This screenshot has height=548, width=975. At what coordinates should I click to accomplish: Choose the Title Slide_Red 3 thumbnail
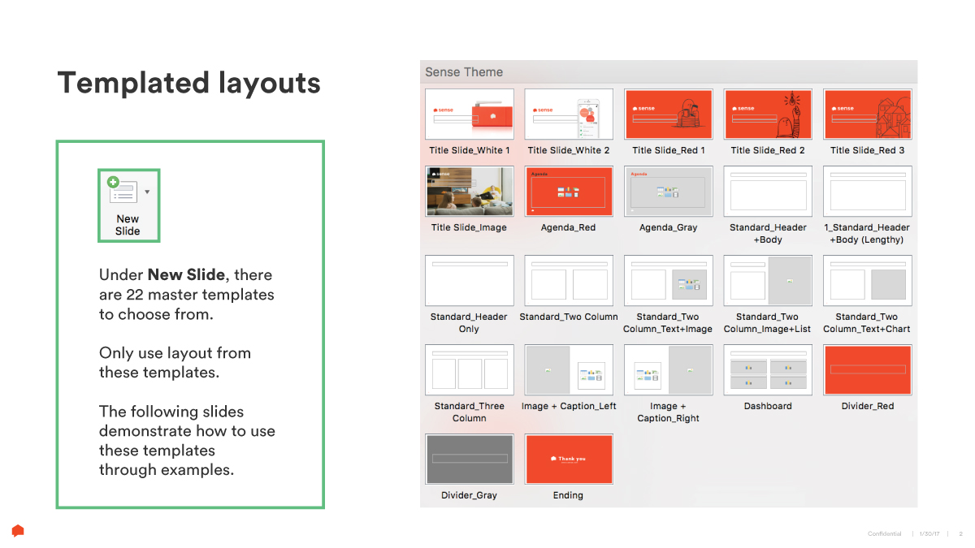(x=867, y=114)
